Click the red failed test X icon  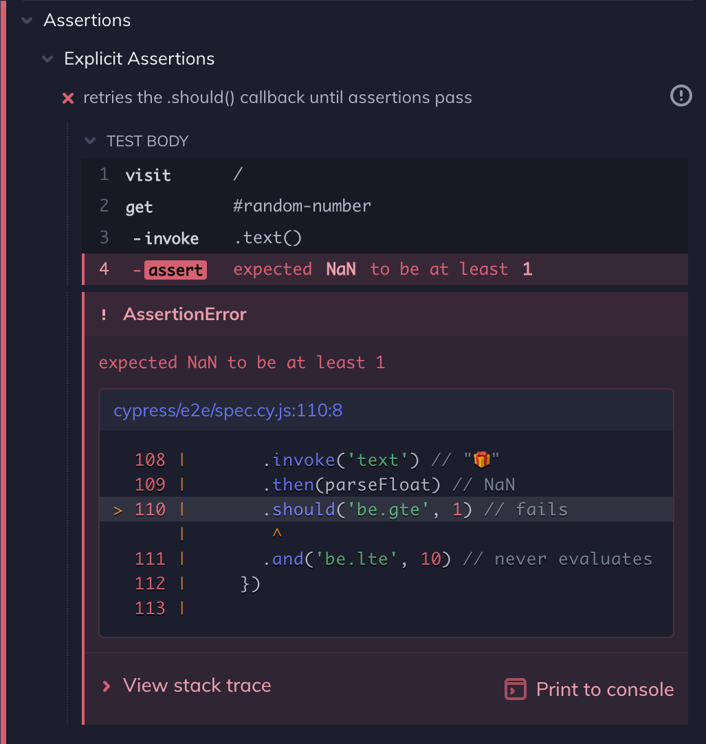pos(68,98)
